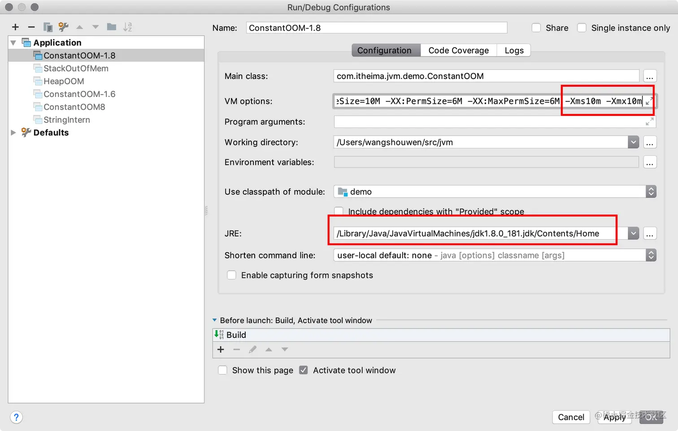Edit the before-launch task with pencil
Screen dimensions: 678x431
253,349
